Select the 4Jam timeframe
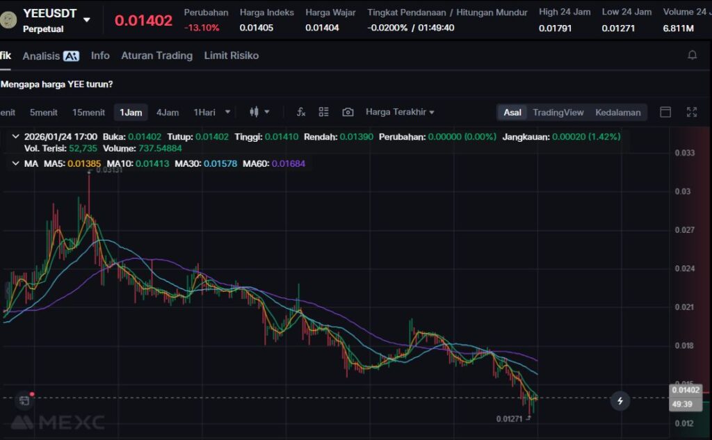The width and height of the screenshot is (712, 440). (167, 113)
